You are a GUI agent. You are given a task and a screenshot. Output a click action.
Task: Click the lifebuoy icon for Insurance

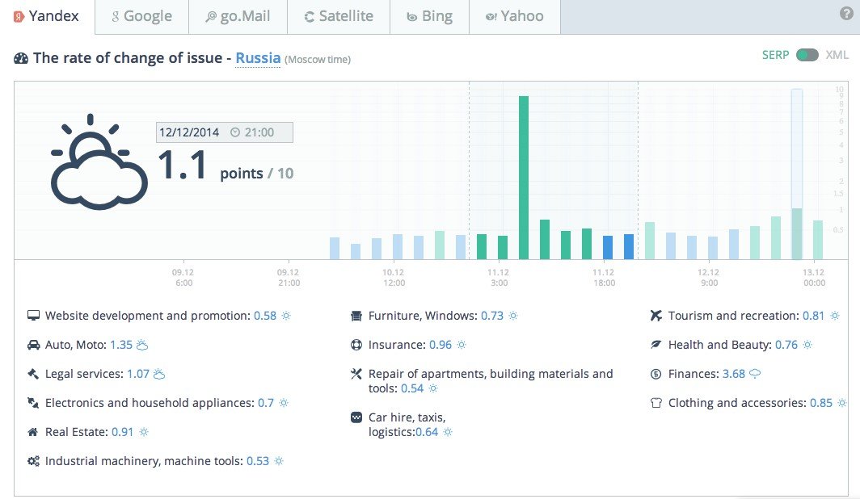point(356,345)
